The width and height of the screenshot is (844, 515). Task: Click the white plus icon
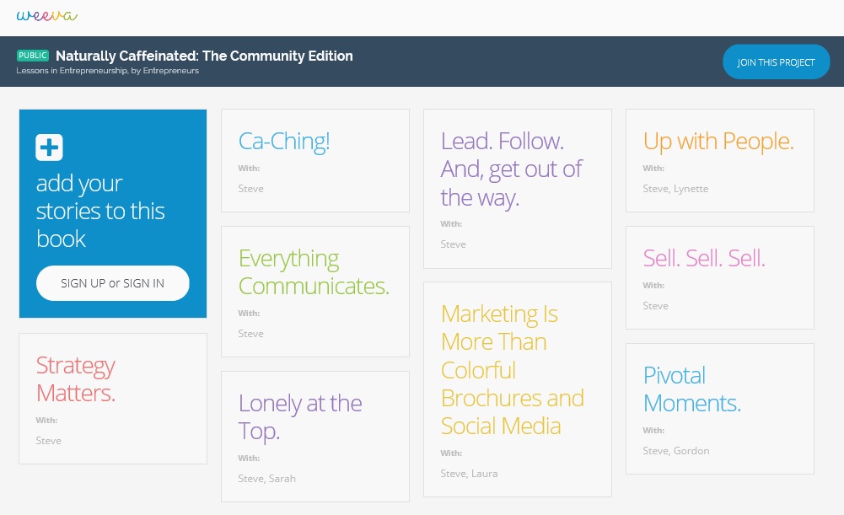[x=49, y=148]
